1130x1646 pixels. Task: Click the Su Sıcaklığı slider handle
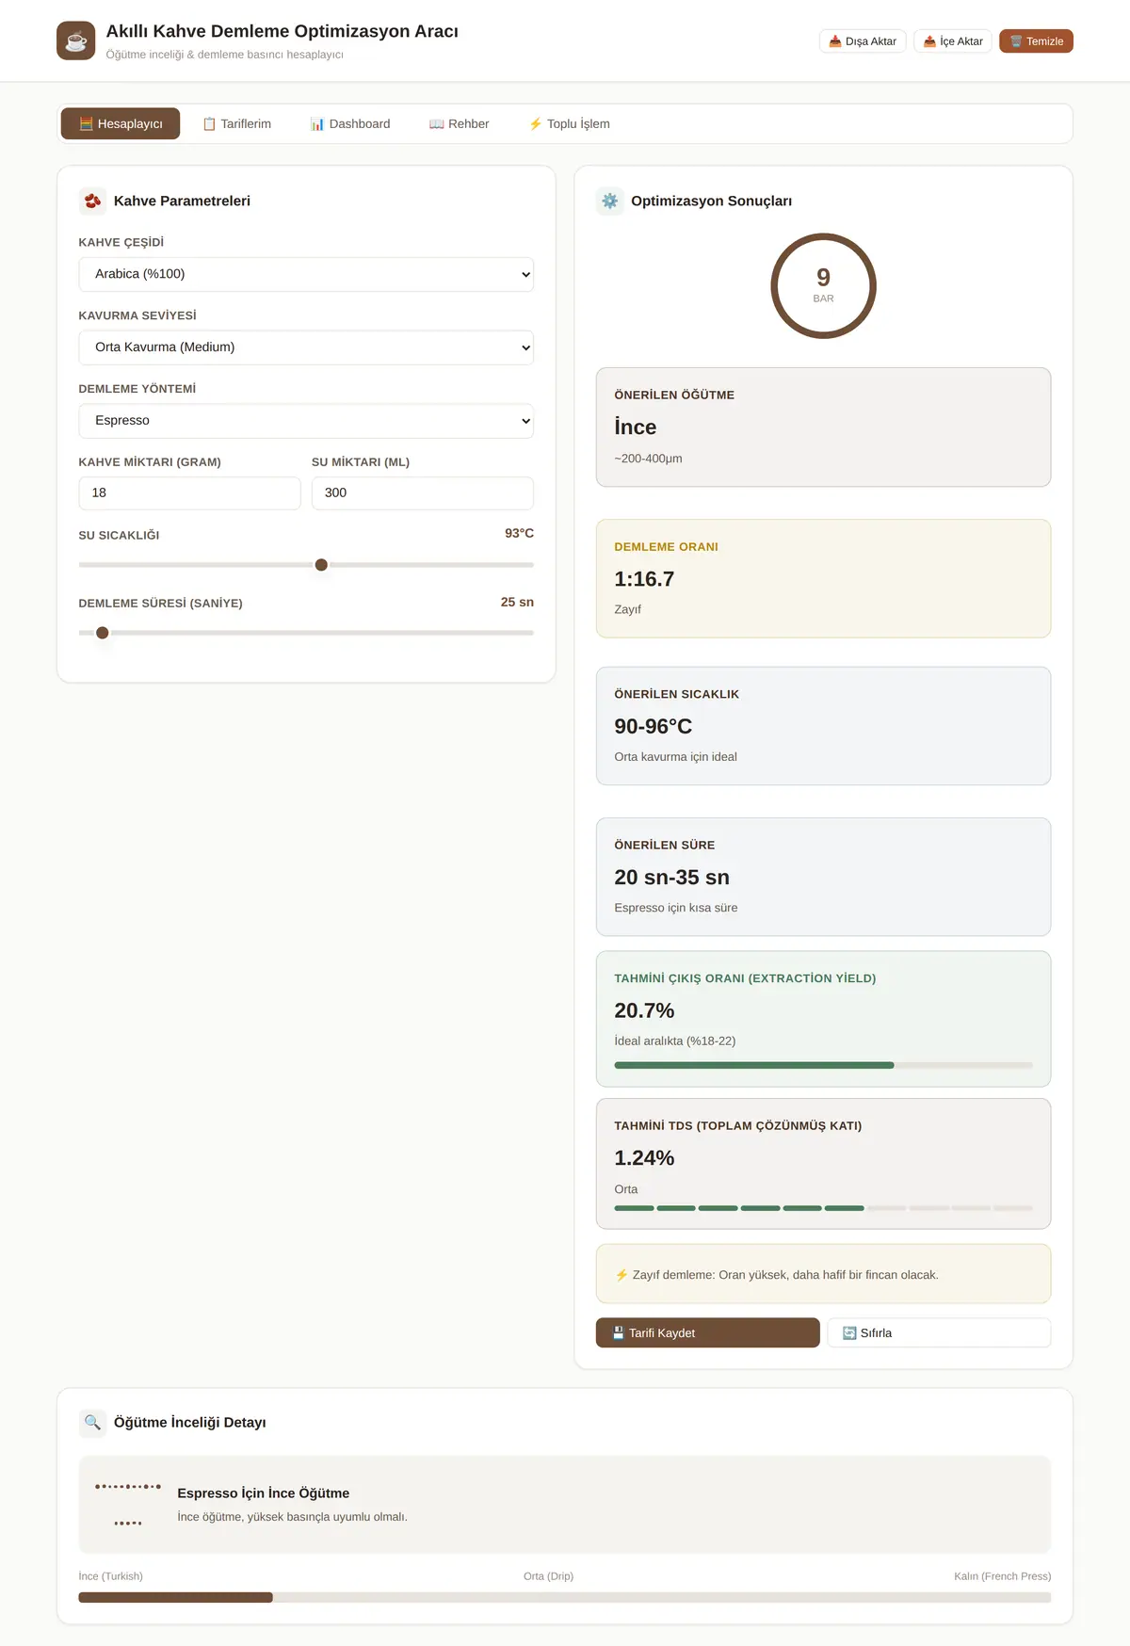321,565
